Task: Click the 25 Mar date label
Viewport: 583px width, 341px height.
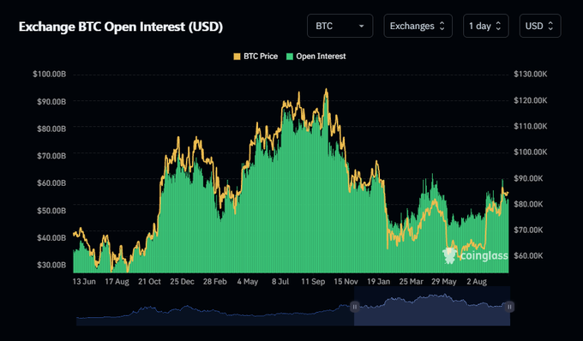Action: tap(412, 282)
